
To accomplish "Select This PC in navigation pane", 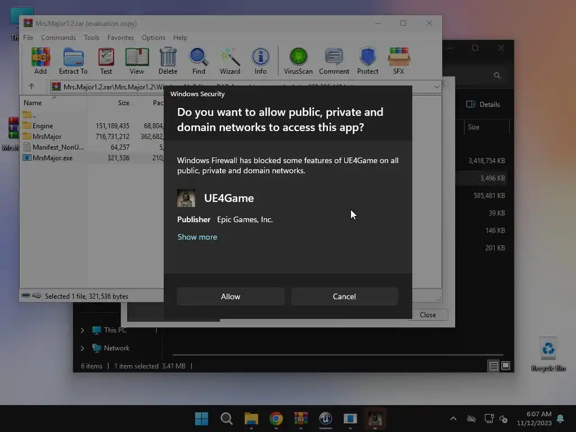I will click(x=110, y=330).
